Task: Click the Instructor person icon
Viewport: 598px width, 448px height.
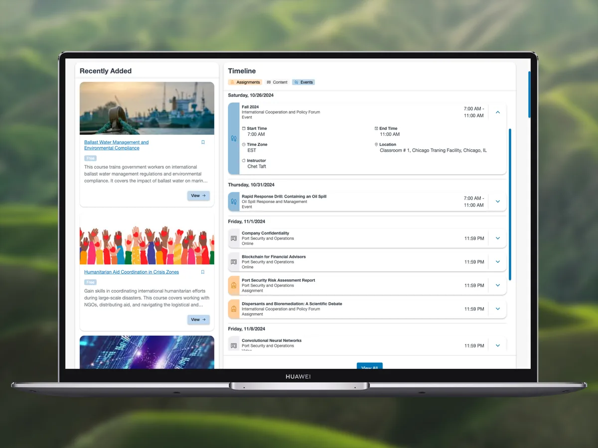Action: tap(244, 160)
